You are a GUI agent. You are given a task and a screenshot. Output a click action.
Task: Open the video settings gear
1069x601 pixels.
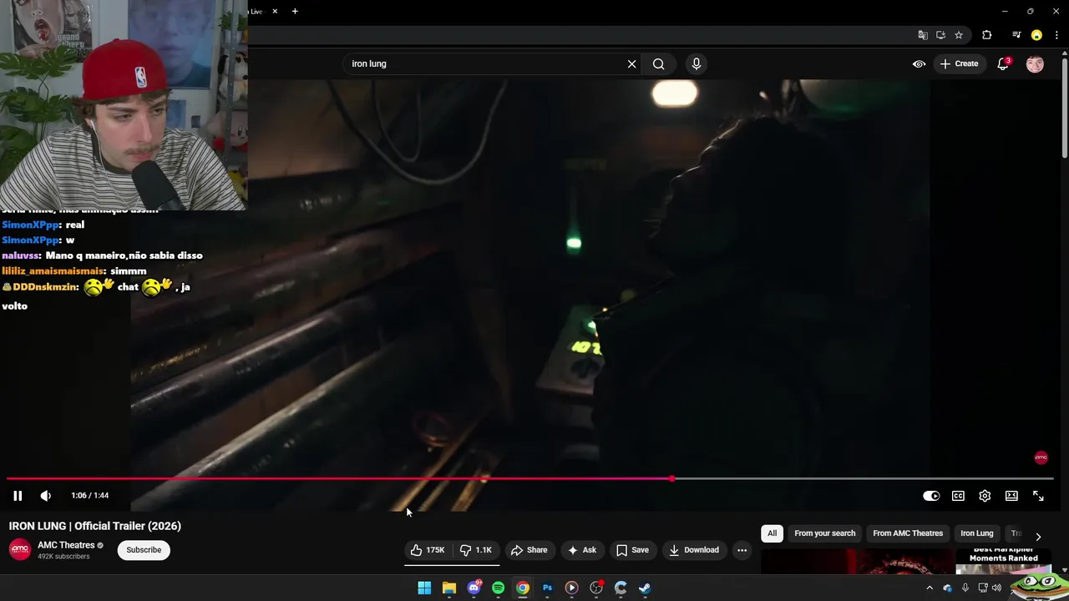[985, 496]
